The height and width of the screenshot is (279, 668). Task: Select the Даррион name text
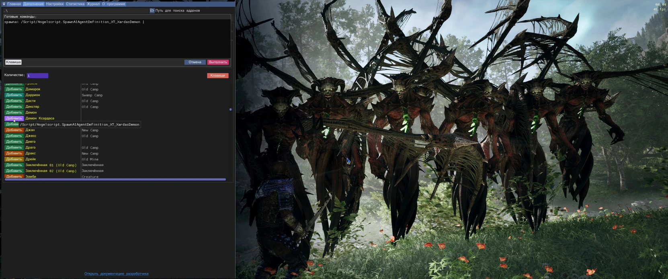pyautogui.click(x=33, y=95)
